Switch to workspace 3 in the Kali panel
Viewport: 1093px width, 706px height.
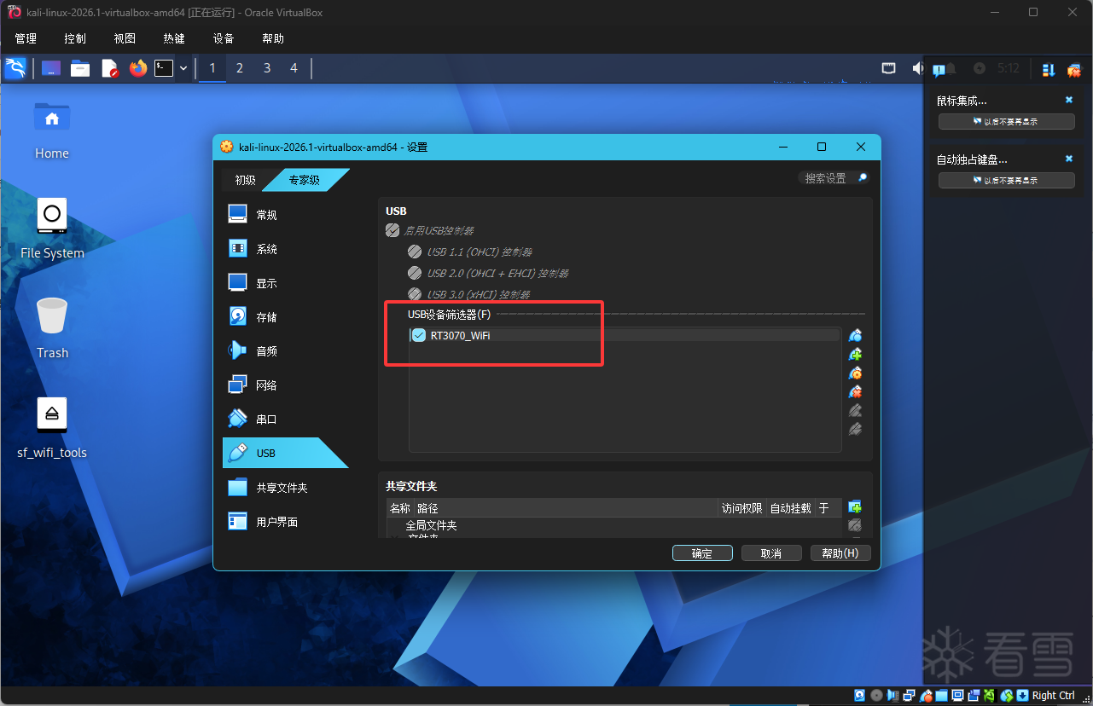point(267,68)
